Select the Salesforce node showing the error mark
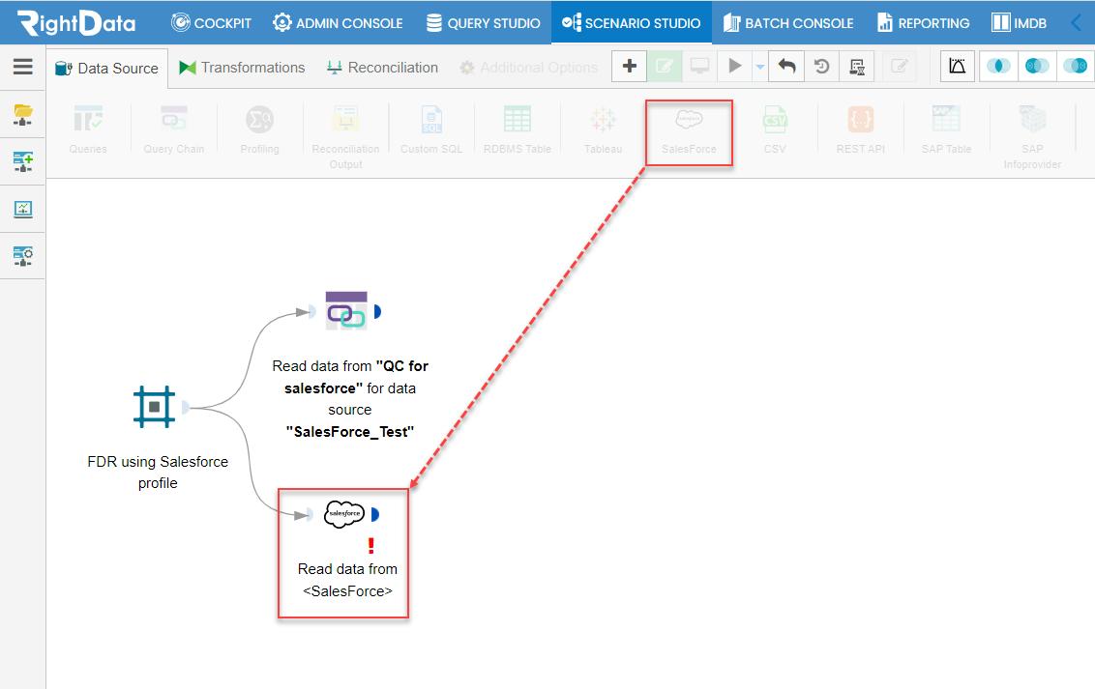 click(345, 514)
